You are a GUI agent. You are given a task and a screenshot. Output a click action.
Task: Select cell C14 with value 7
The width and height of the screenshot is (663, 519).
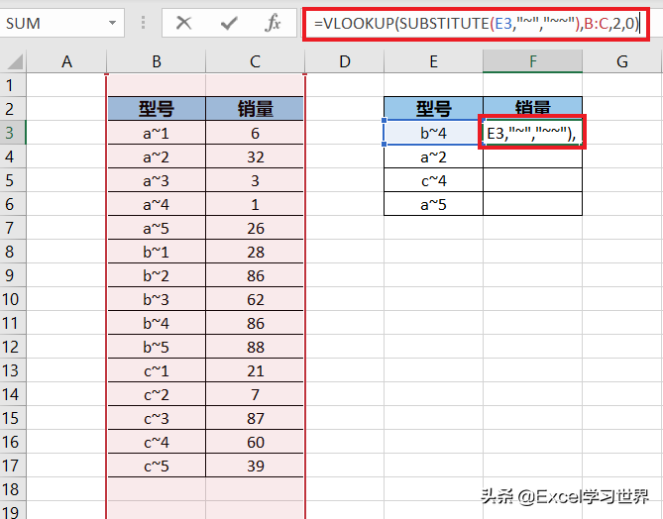tap(255, 394)
